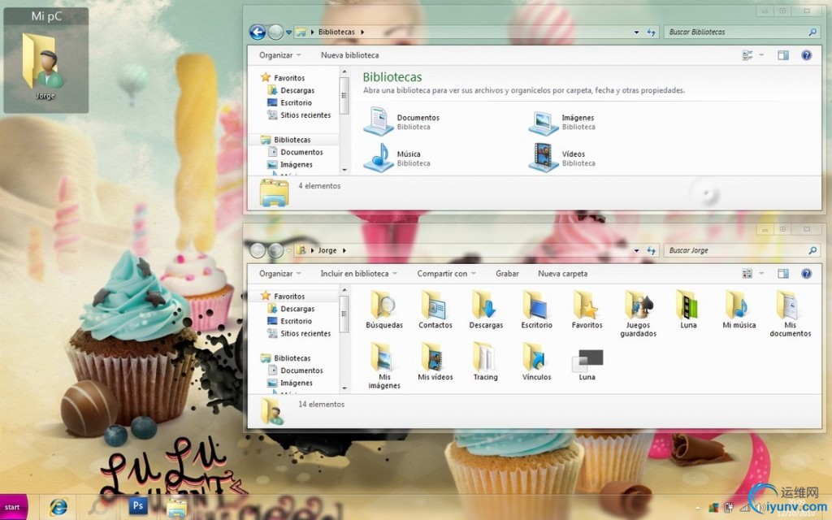Select Escritorio in Bibliotecas window sidebar

point(296,103)
